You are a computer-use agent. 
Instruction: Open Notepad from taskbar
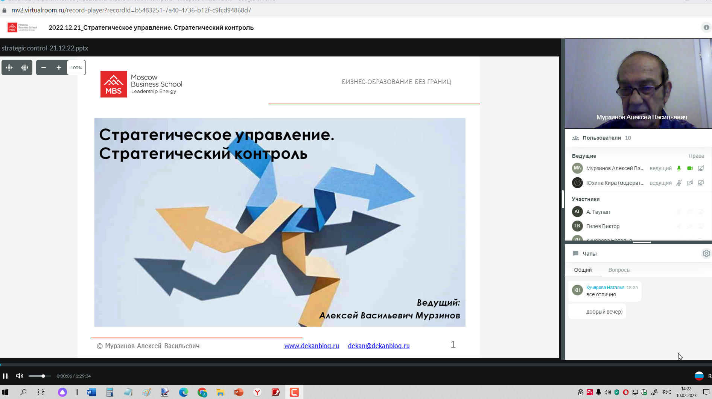(128, 392)
